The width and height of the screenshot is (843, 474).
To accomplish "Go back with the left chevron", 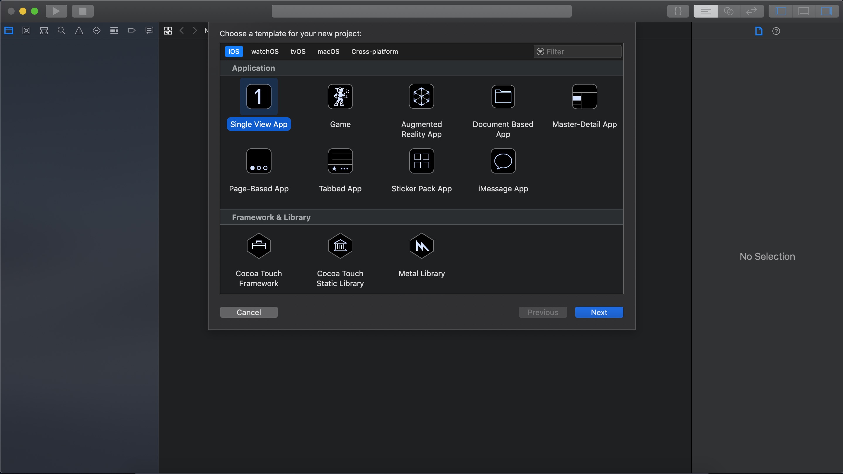I will click(x=182, y=31).
